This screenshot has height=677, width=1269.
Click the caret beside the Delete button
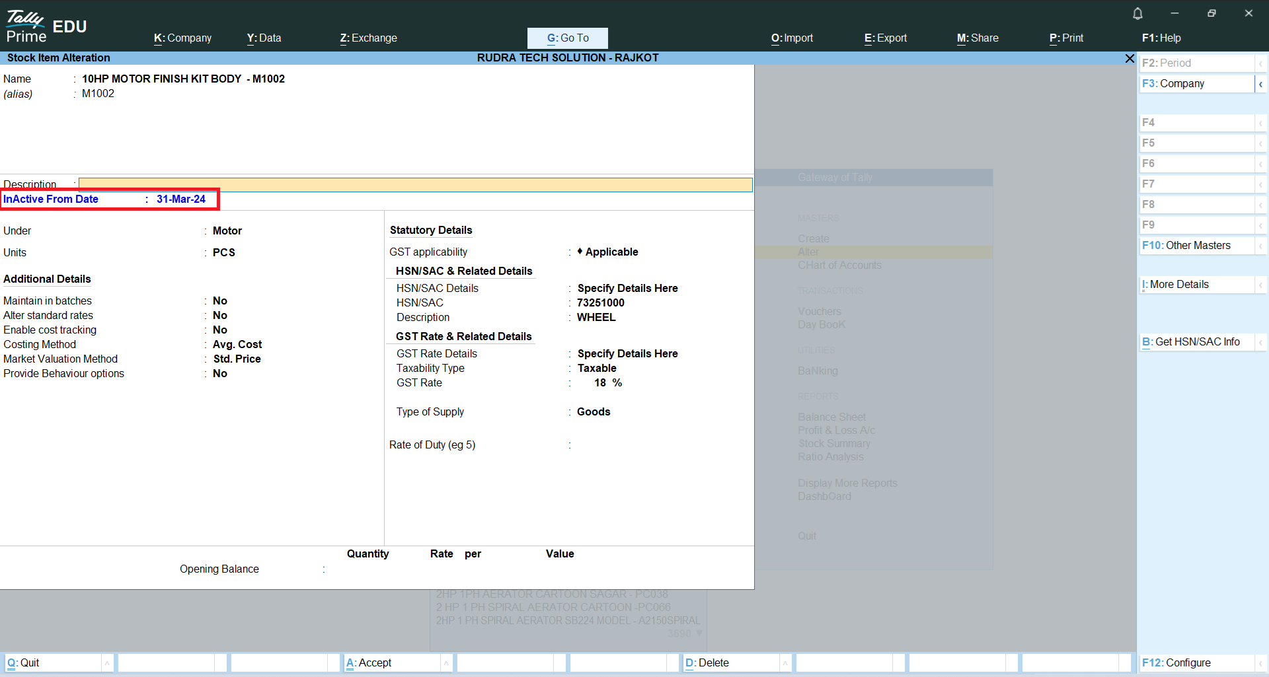tap(785, 663)
